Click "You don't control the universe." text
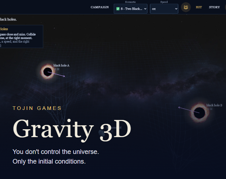 pos(56,152)
